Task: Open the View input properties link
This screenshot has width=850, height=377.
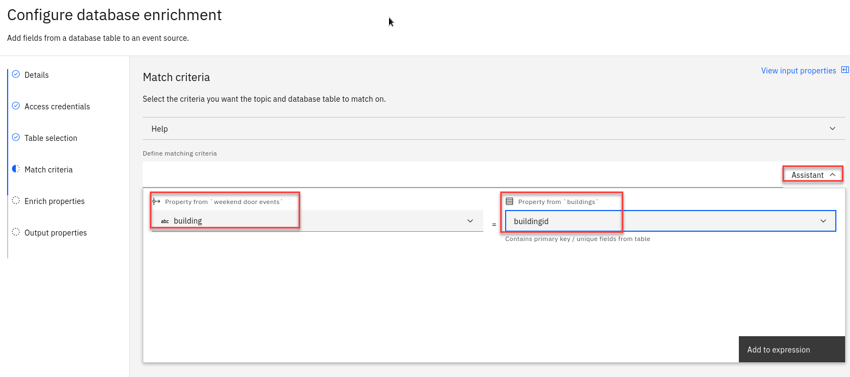Action: point(798,71)
